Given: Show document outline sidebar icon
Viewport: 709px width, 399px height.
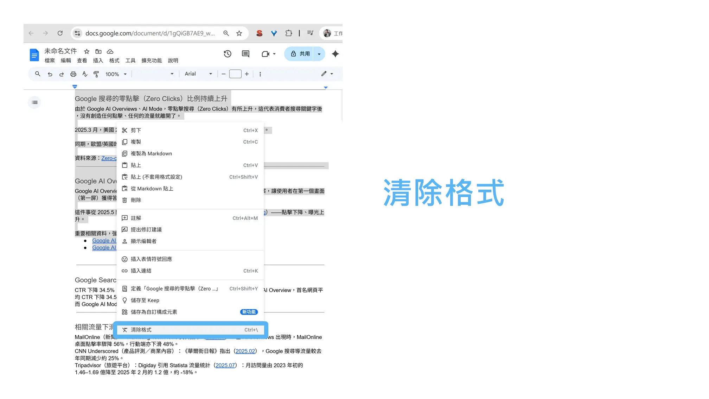Looking at the screenshot, I should pyautogui.click(x=34, y=102).
